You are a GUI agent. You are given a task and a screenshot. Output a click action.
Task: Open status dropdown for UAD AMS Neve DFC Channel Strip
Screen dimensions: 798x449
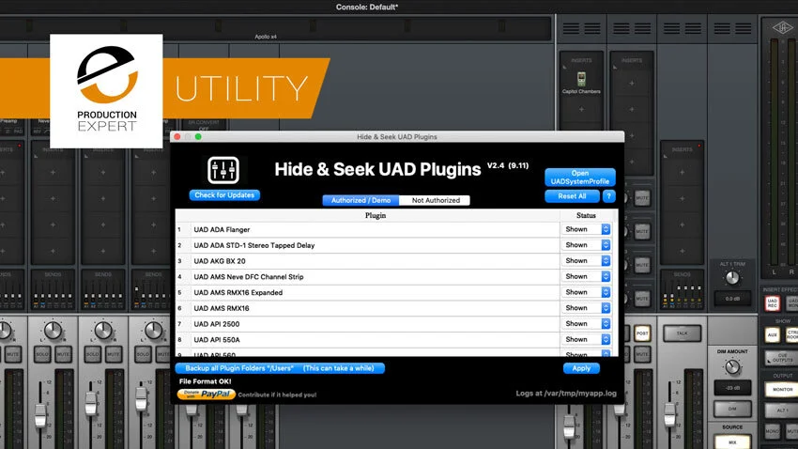pos(586,276)
